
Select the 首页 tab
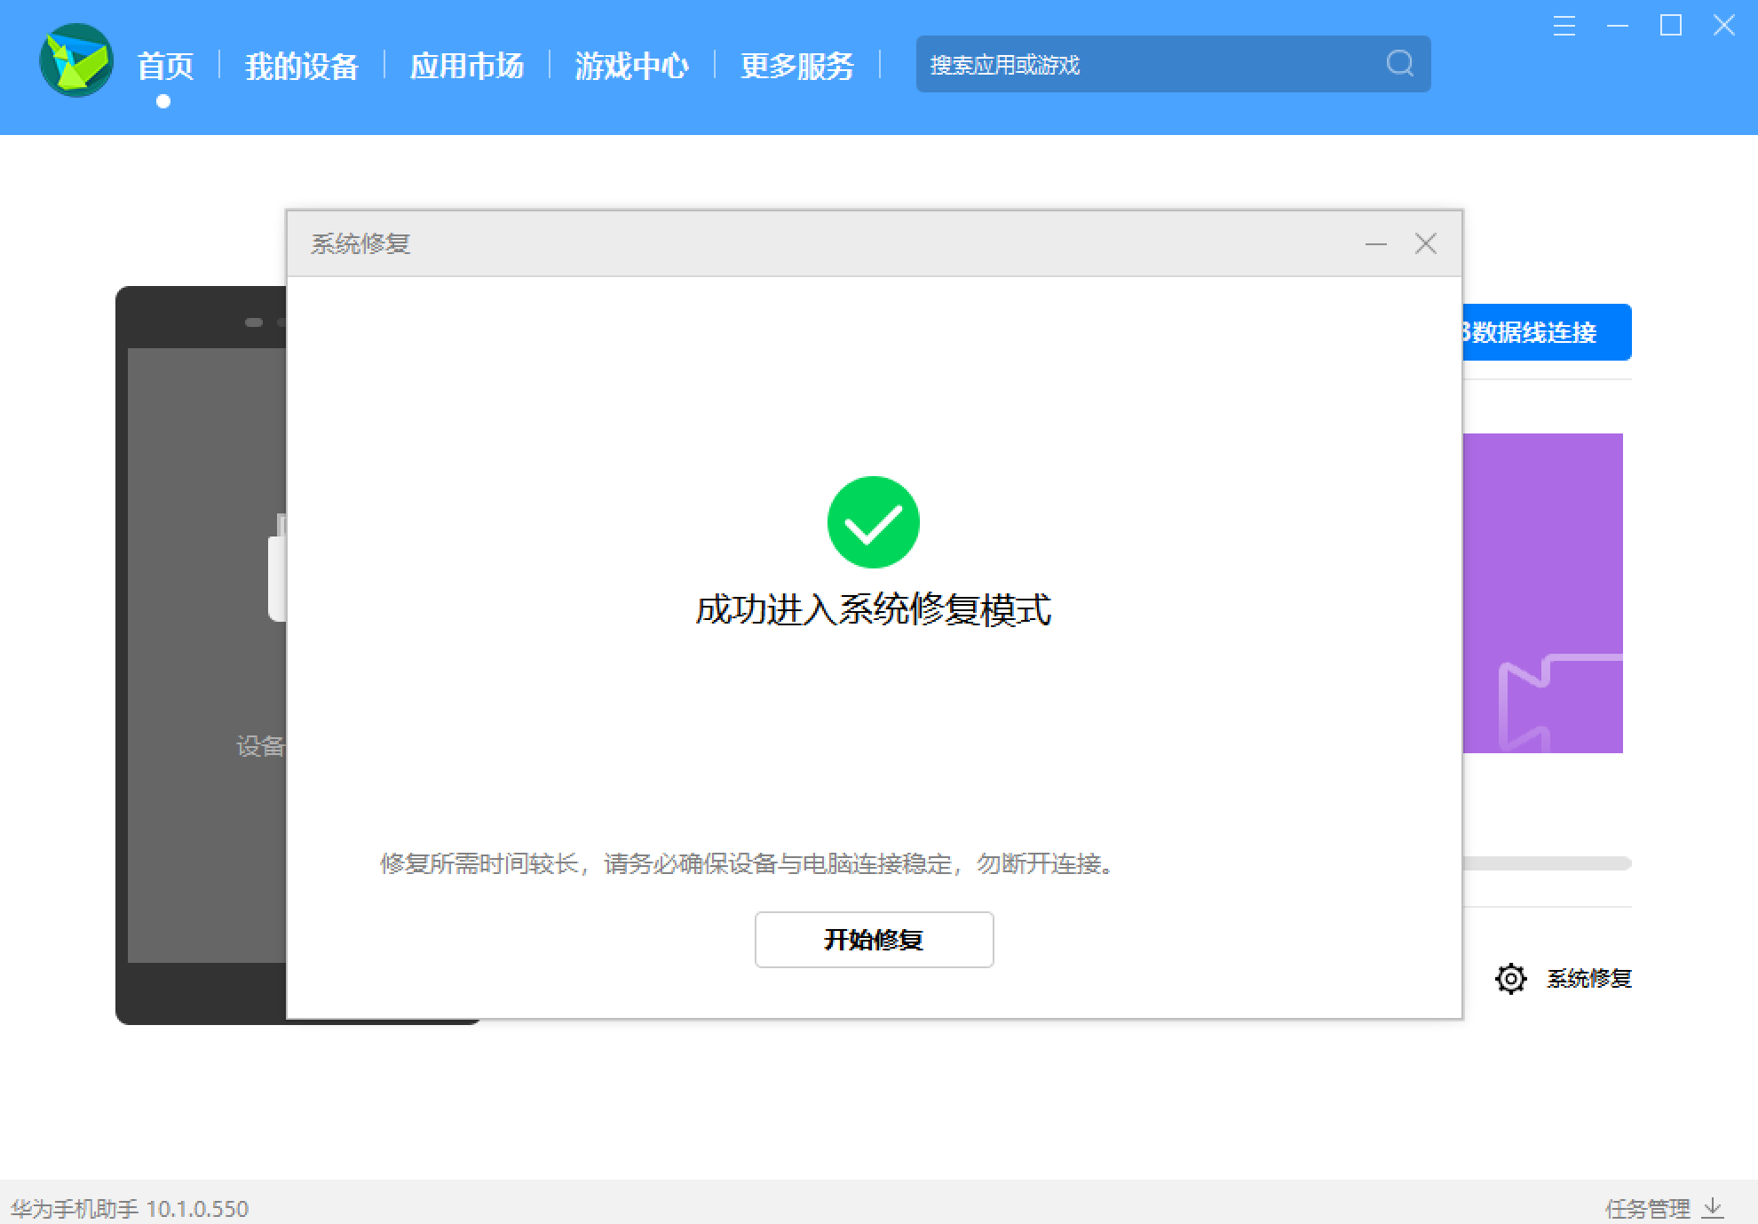(x=165, y=65)
